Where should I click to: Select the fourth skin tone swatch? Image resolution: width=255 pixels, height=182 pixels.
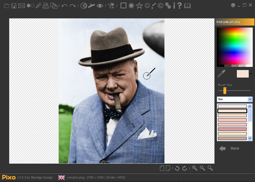[x=232, y=120]
